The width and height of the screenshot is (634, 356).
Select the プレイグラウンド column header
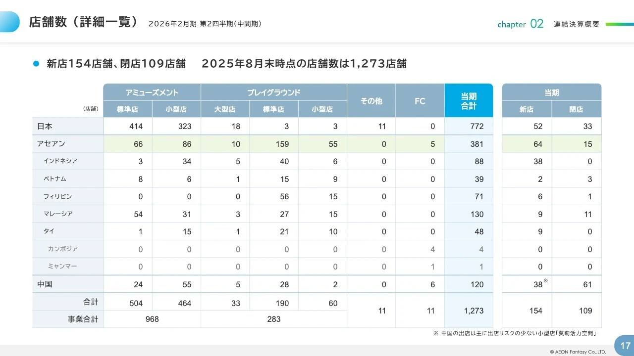click(274, 92)
